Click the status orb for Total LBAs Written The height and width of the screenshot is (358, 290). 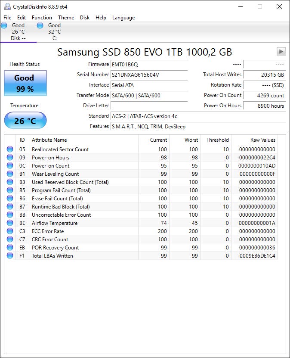[x=10, y=256]
